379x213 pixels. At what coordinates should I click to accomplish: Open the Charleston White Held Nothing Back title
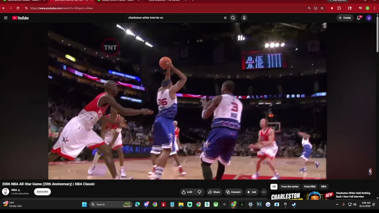pos(353,195)
